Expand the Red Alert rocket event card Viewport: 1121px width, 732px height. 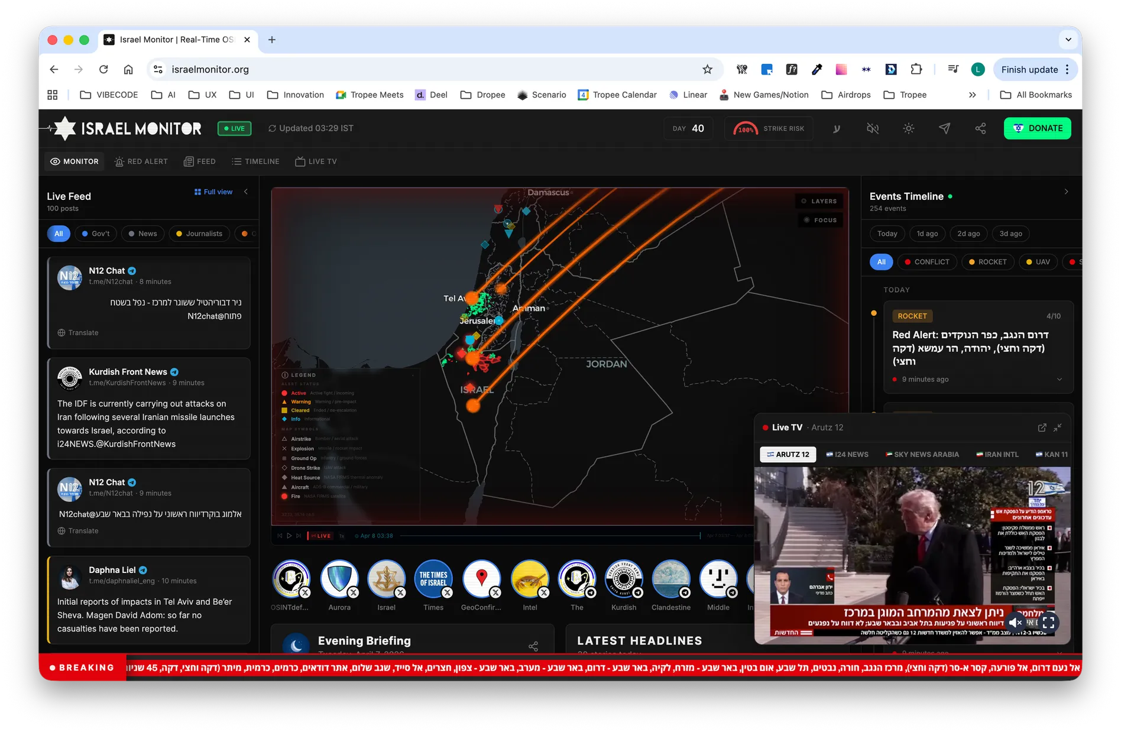tap(1060, 380)
